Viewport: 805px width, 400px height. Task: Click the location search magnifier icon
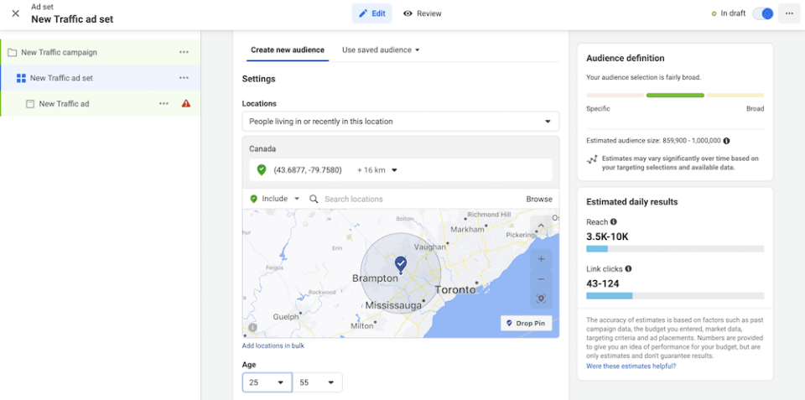coord(314,199)
